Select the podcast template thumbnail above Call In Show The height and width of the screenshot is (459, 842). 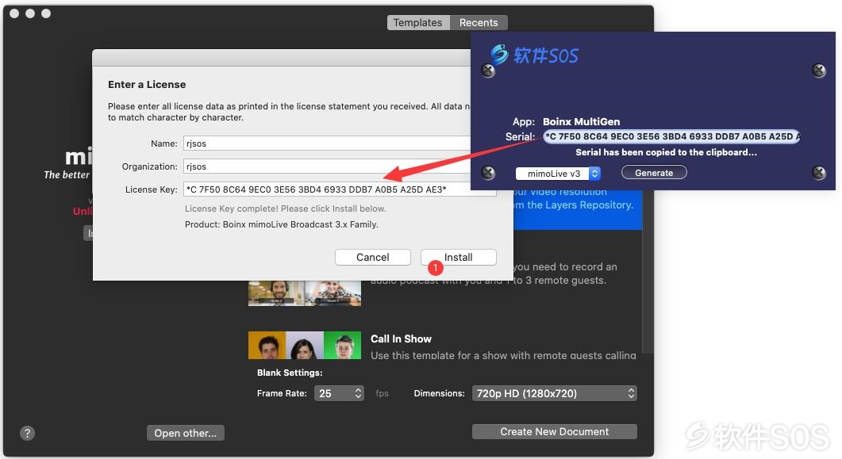coord(305,293)
